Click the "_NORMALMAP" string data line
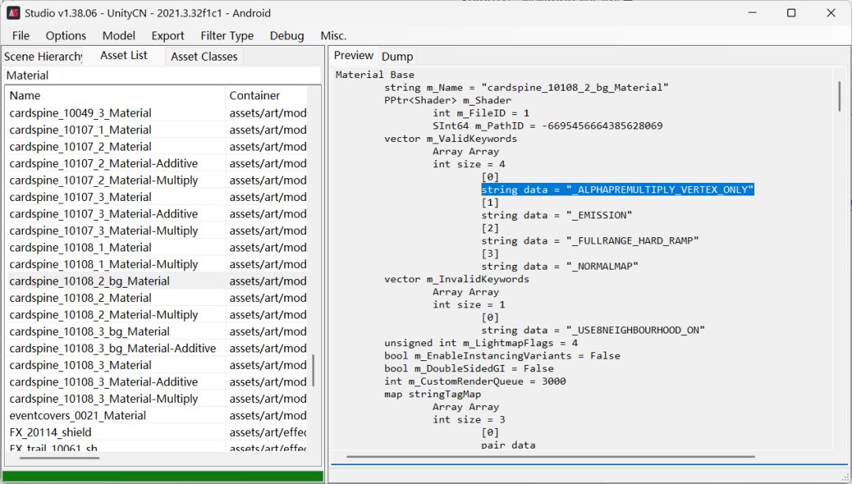The image size is (852, 484). click(x=559, y=266)
